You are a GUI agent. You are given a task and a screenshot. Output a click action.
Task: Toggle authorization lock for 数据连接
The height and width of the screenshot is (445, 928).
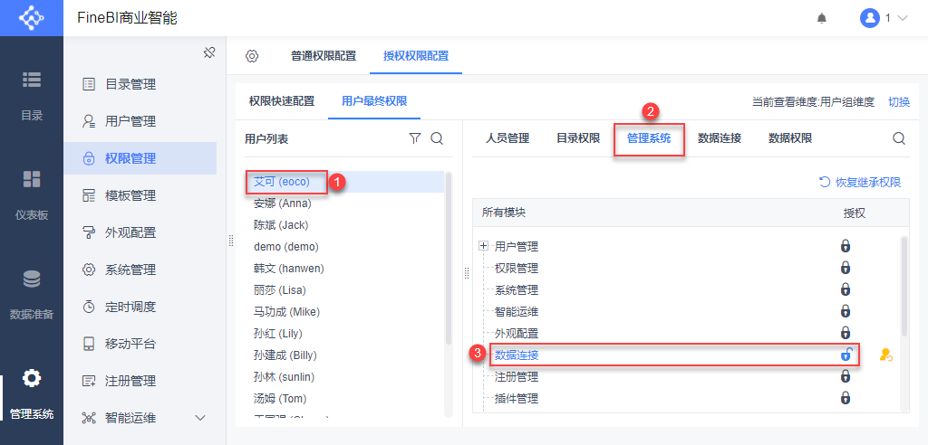tap(846, 355)
